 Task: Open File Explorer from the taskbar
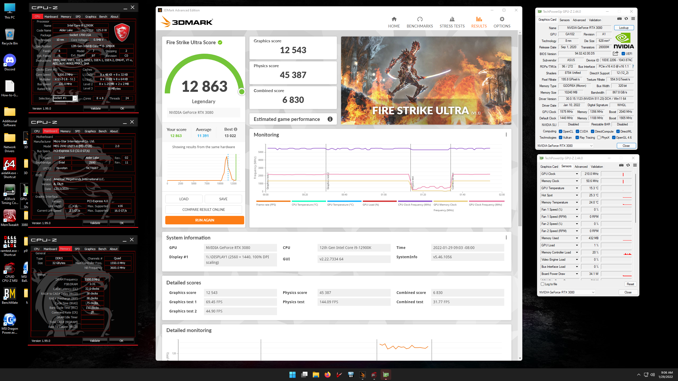316,375
